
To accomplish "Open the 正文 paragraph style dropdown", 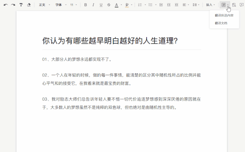I will (44, 5).
